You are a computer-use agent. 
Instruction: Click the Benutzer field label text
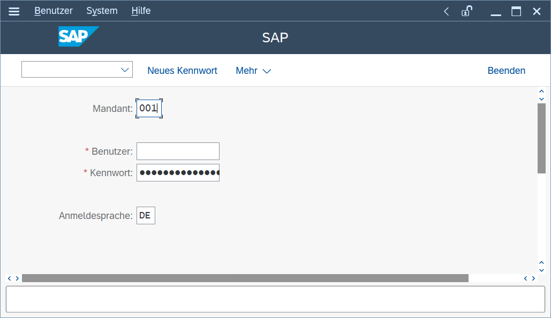(x=112, y=152)
